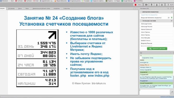
Task: Click the raise-hand icon in the toolbar
Action: click(157, 5)
